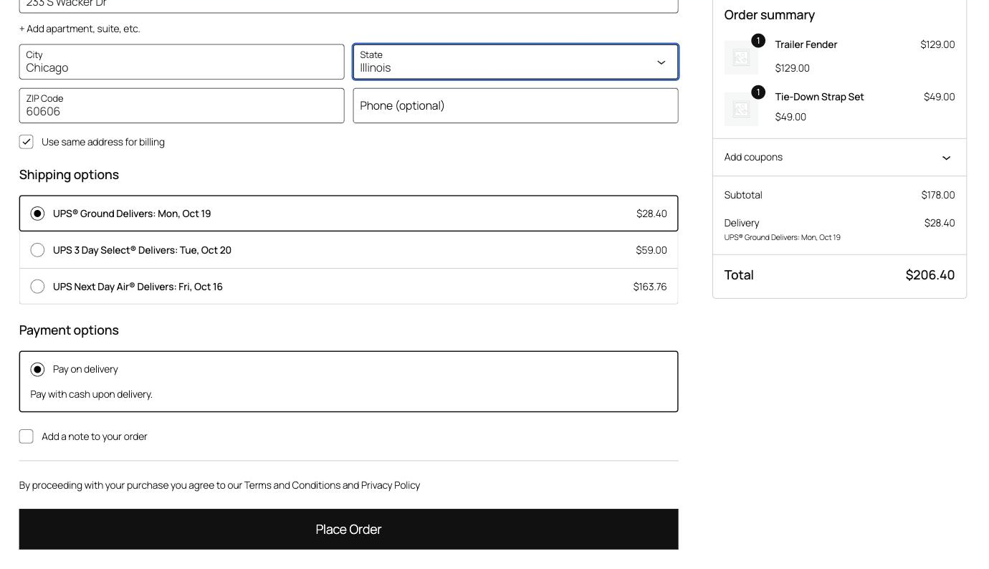Image resolution: width=989 pixels, height=569 pixels.
Task: Click the Order summary heading
Action: pyautogui.click(x=770, y=15)
